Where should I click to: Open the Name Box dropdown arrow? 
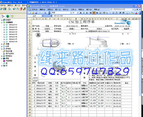click(x=43, y=16)
